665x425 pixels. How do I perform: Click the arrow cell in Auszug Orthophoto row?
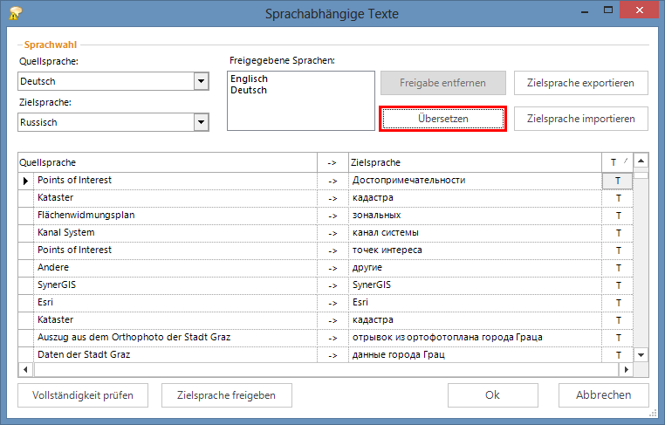(x=332, y=338)
